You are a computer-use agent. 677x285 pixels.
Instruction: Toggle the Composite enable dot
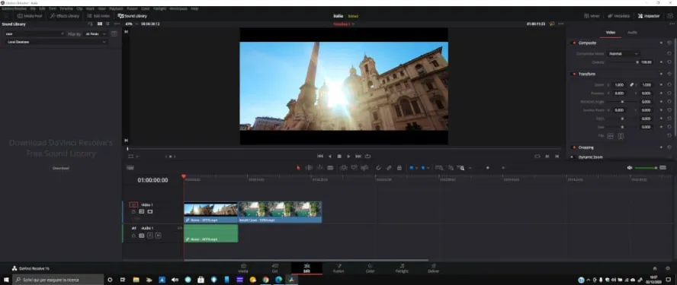click(x=574, y=43)
